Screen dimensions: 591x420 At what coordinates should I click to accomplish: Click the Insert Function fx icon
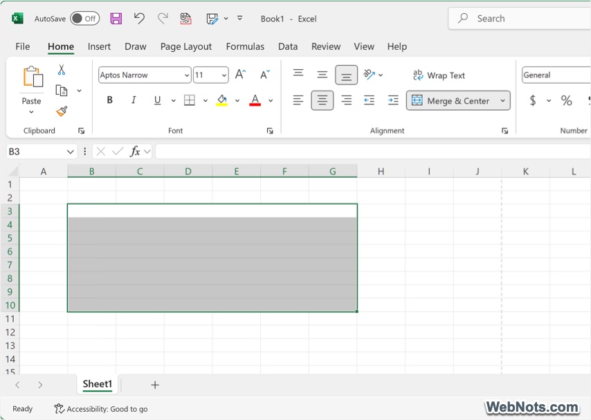point(134,152)
